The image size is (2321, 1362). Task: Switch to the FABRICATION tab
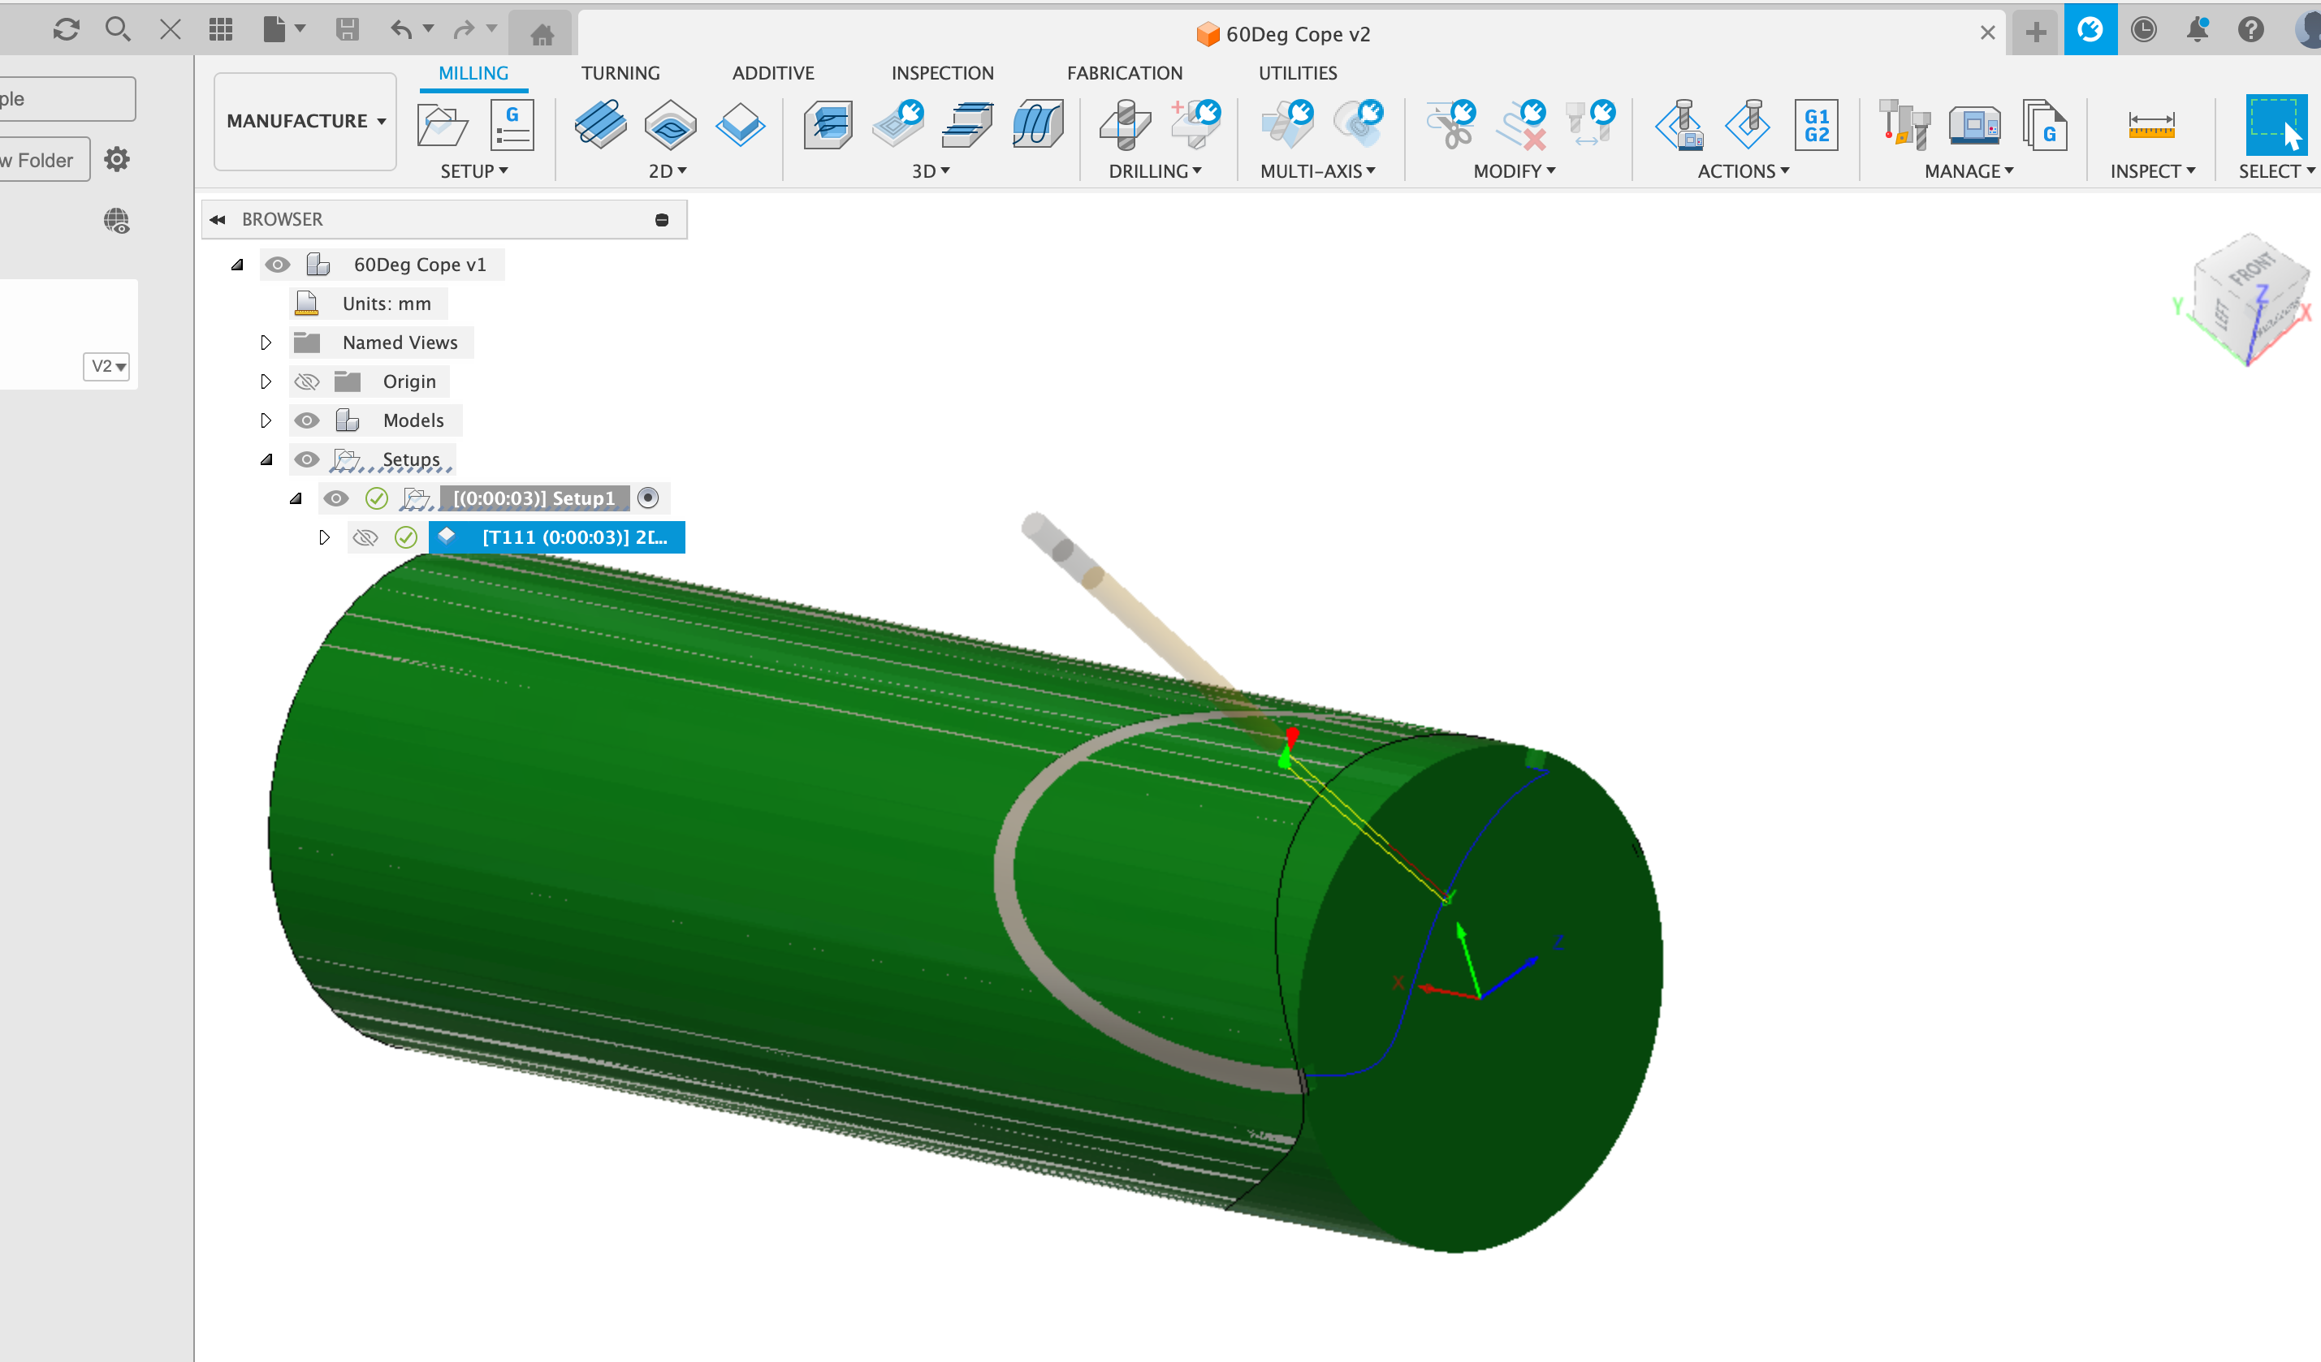[1125, 73]
